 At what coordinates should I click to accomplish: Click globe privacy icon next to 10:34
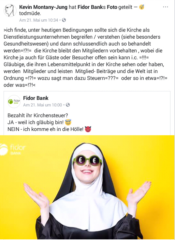click(x=64, y=20)
